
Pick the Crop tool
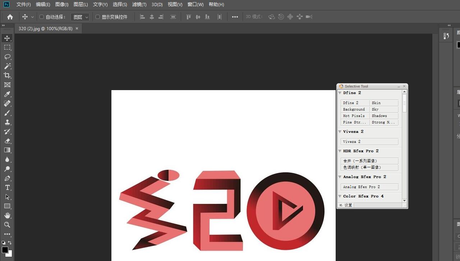[7, 75]
